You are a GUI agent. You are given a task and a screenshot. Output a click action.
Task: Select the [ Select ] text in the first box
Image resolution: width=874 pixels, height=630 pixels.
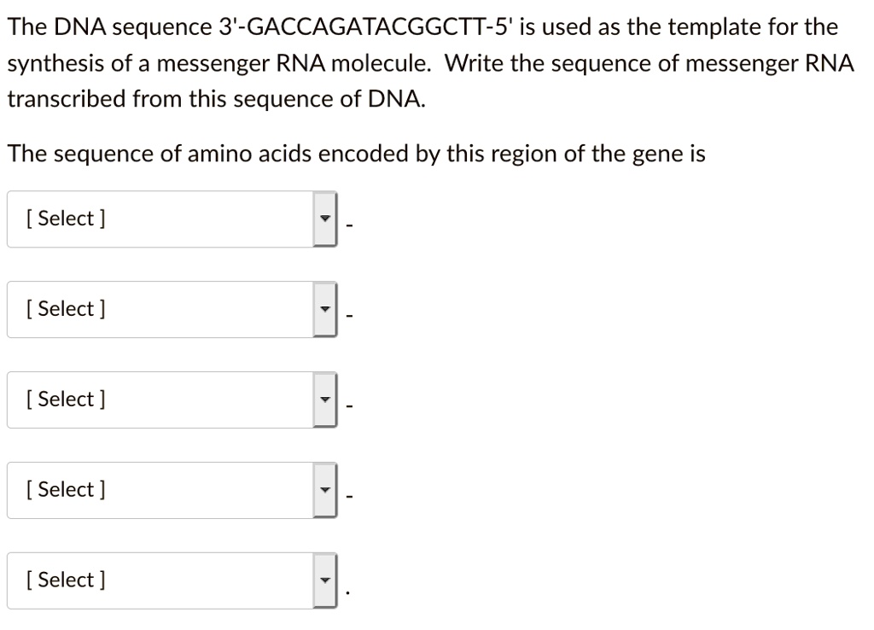pos(64,219)
